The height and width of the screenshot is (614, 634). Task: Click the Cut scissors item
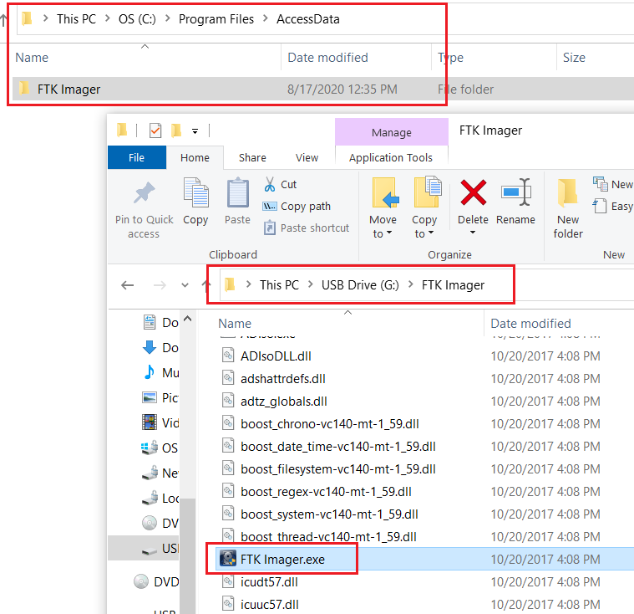[x=280, y=184]
